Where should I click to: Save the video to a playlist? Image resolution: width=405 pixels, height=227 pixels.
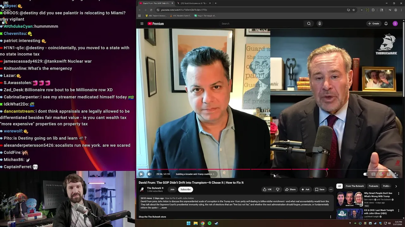point(320,189)
